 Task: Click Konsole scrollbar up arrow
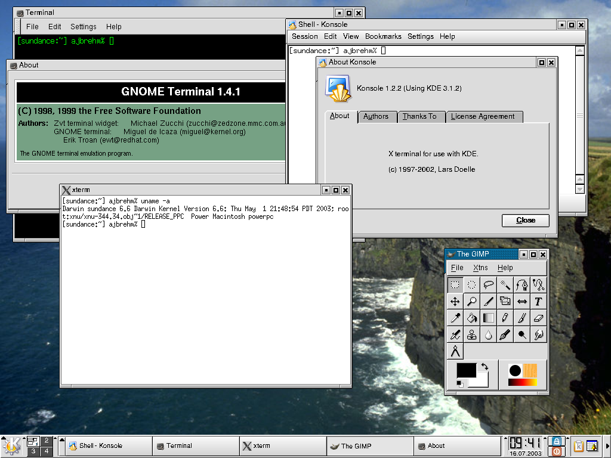point(580,51)
